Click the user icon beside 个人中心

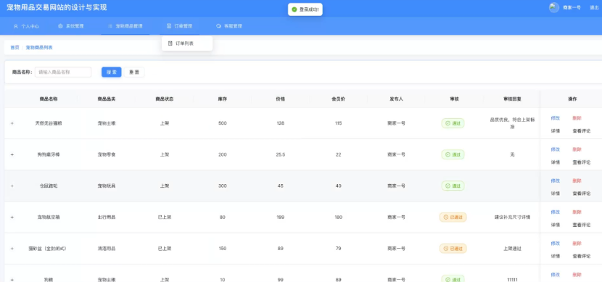click(x=16, y=27)
